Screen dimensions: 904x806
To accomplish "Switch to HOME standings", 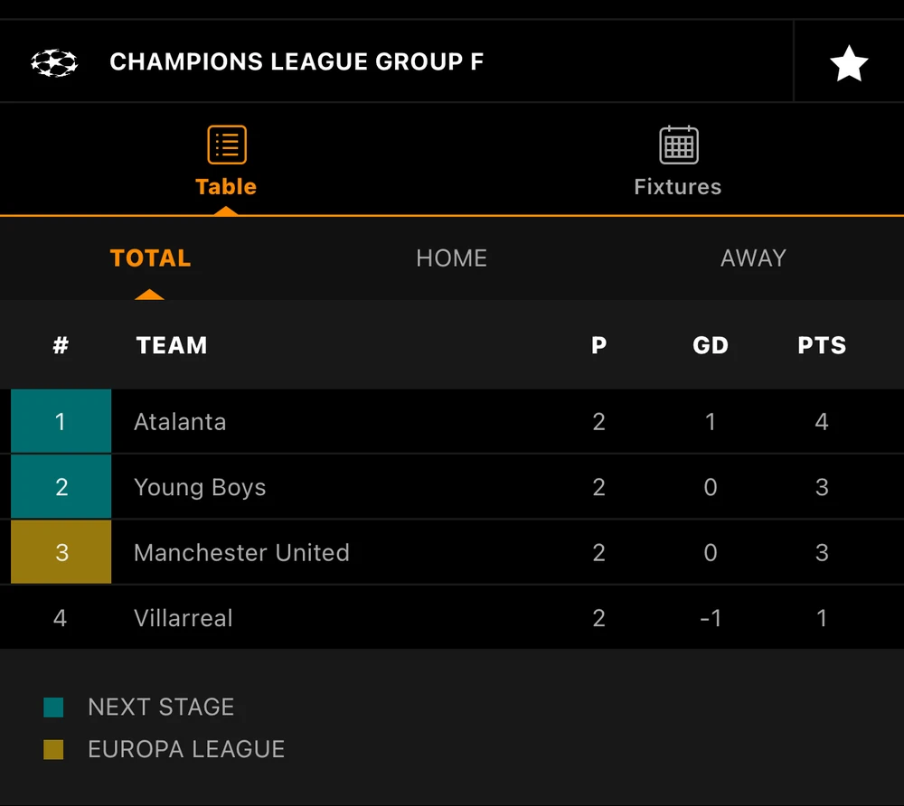I will [x=451, y=258].
